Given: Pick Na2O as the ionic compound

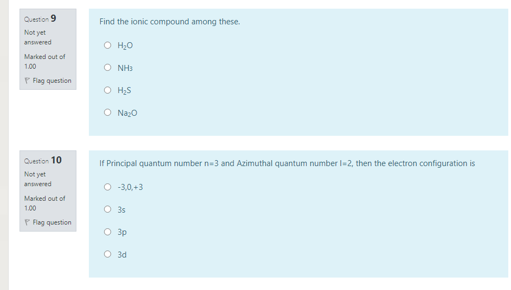Looking at the screenshot, I should coord(107,113).
